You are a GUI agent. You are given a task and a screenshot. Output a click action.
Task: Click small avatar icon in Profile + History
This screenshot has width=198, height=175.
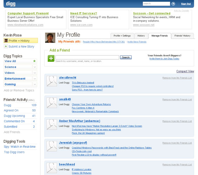(x=6, y=41)
